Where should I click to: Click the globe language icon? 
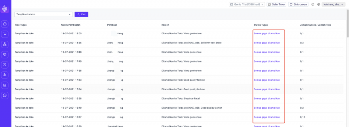pos(319,4)
